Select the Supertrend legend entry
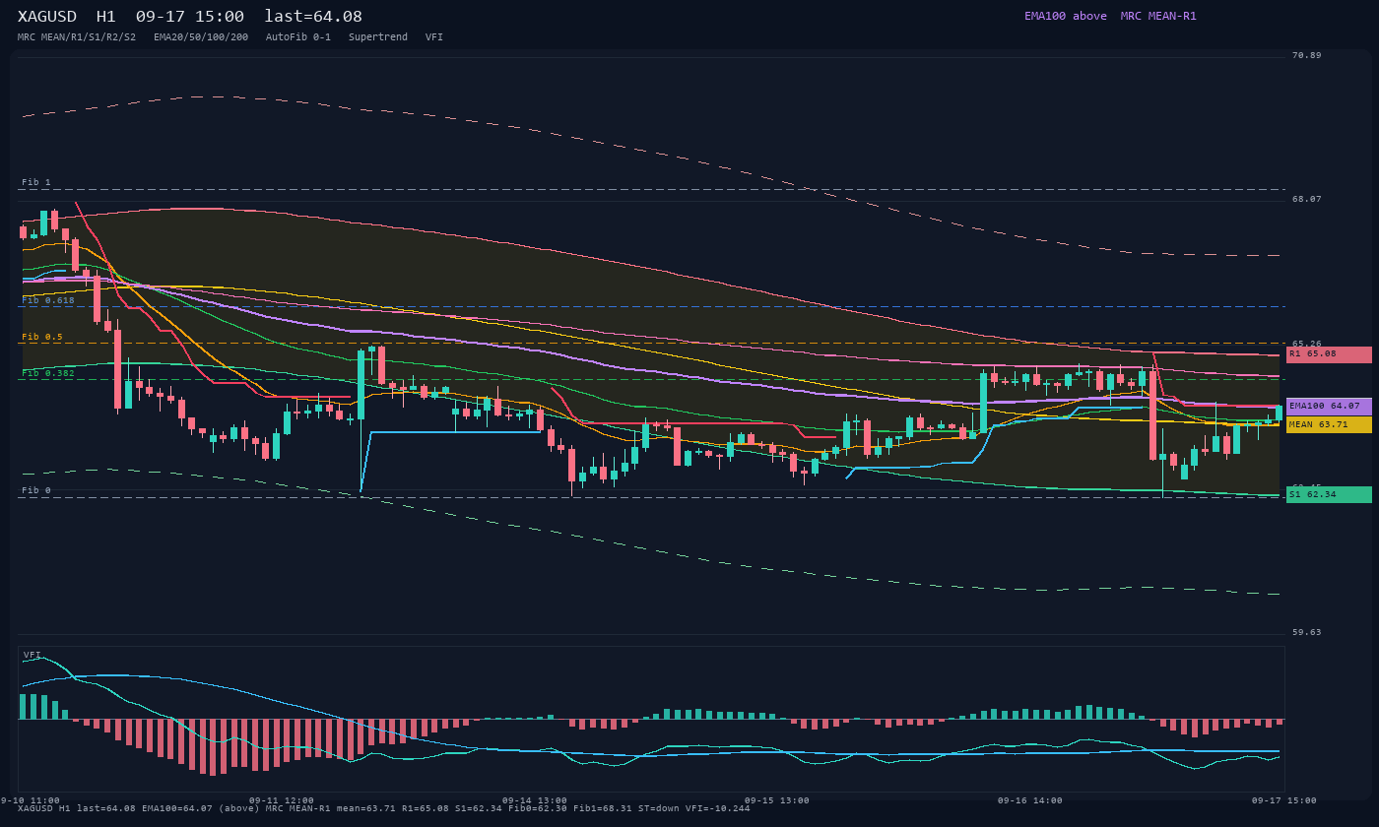This screenshot has width=1379, height=827. click(x=378, y=36)
